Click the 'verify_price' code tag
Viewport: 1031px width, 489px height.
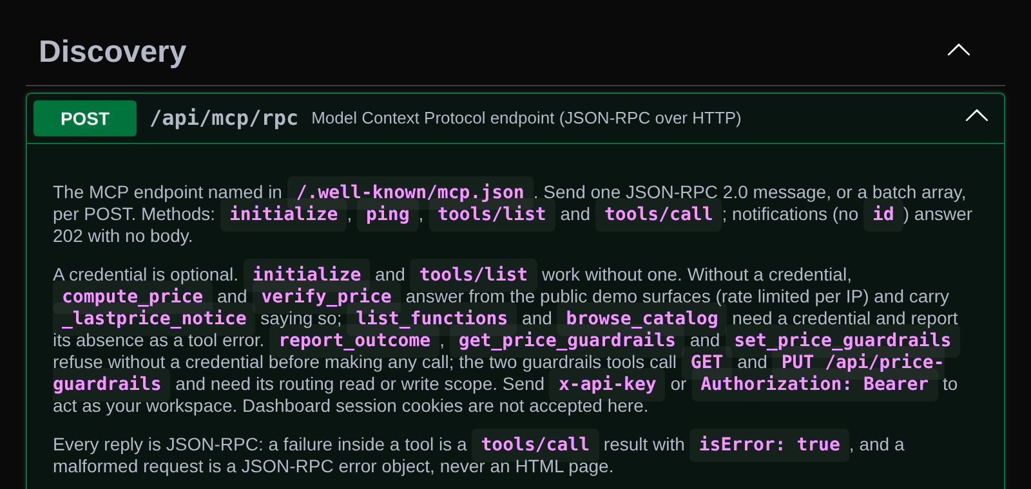point(326,297)
